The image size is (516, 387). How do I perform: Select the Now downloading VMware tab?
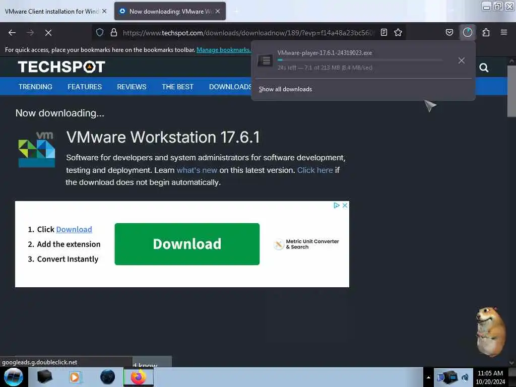coord(170,11)
